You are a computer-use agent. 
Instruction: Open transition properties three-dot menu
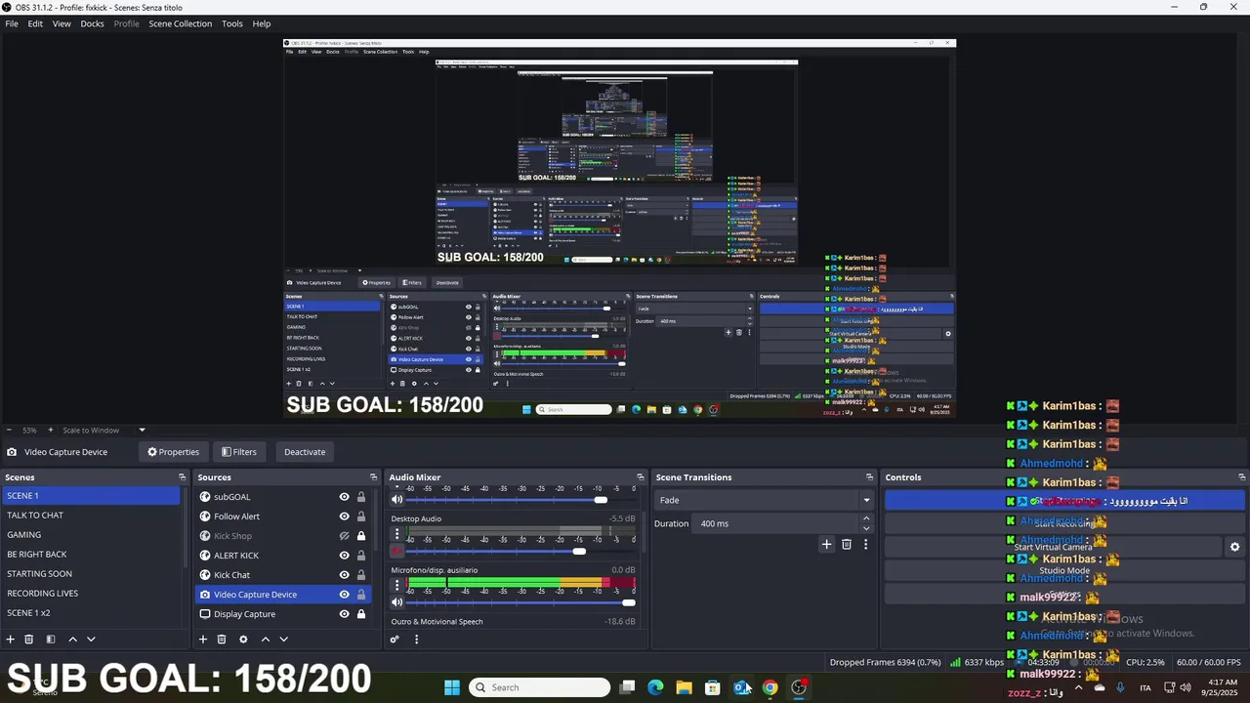click(x=865, y=545)
